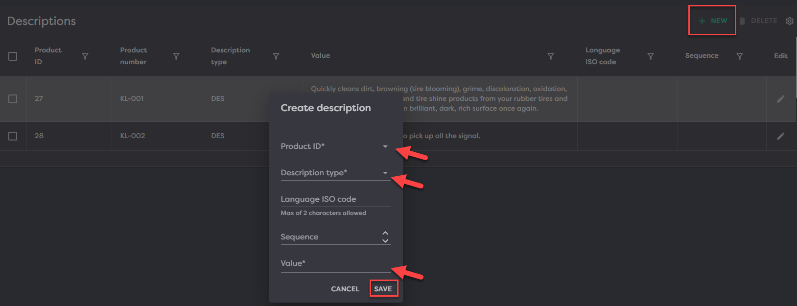The height and width of the screenshot is (306, 797).
Task: Expand the Product ID dropdown
Action: click(x=385, y=146)
